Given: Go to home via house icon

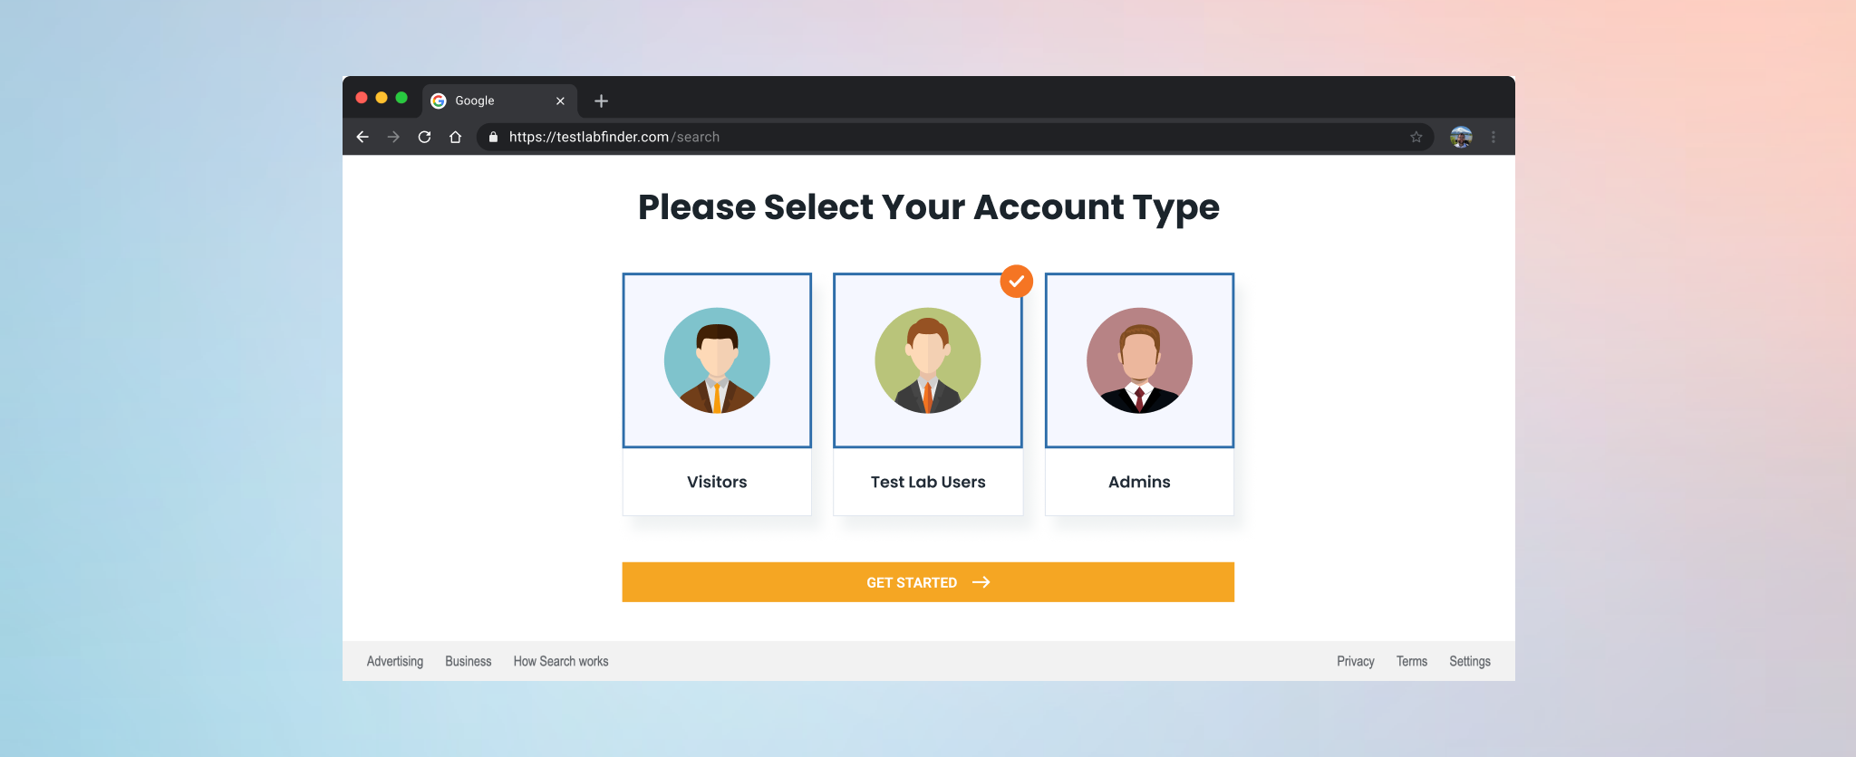Looking at the screenshot, I should (455, 137).
